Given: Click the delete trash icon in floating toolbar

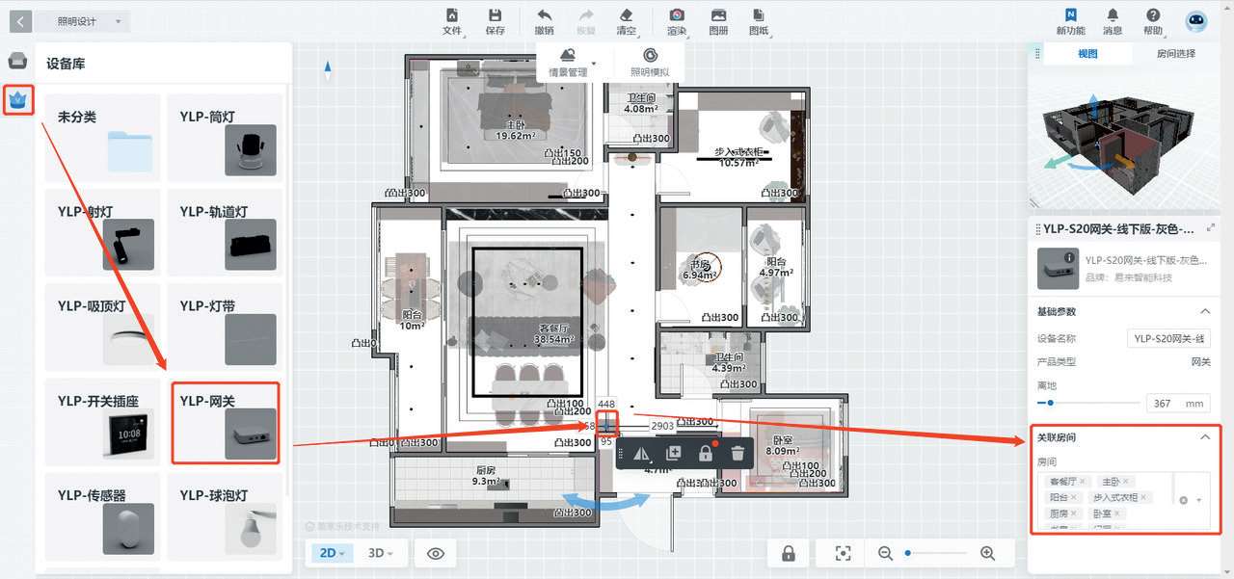Looking at the screenshot, I should click(738, 453).
